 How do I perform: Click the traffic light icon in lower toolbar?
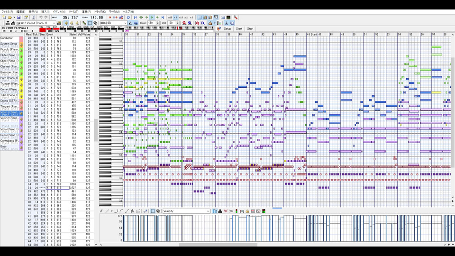237,211
